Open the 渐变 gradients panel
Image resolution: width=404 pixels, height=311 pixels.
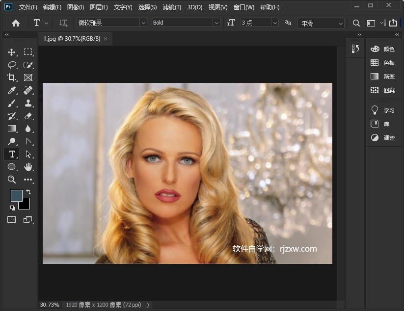click(382, 77)
